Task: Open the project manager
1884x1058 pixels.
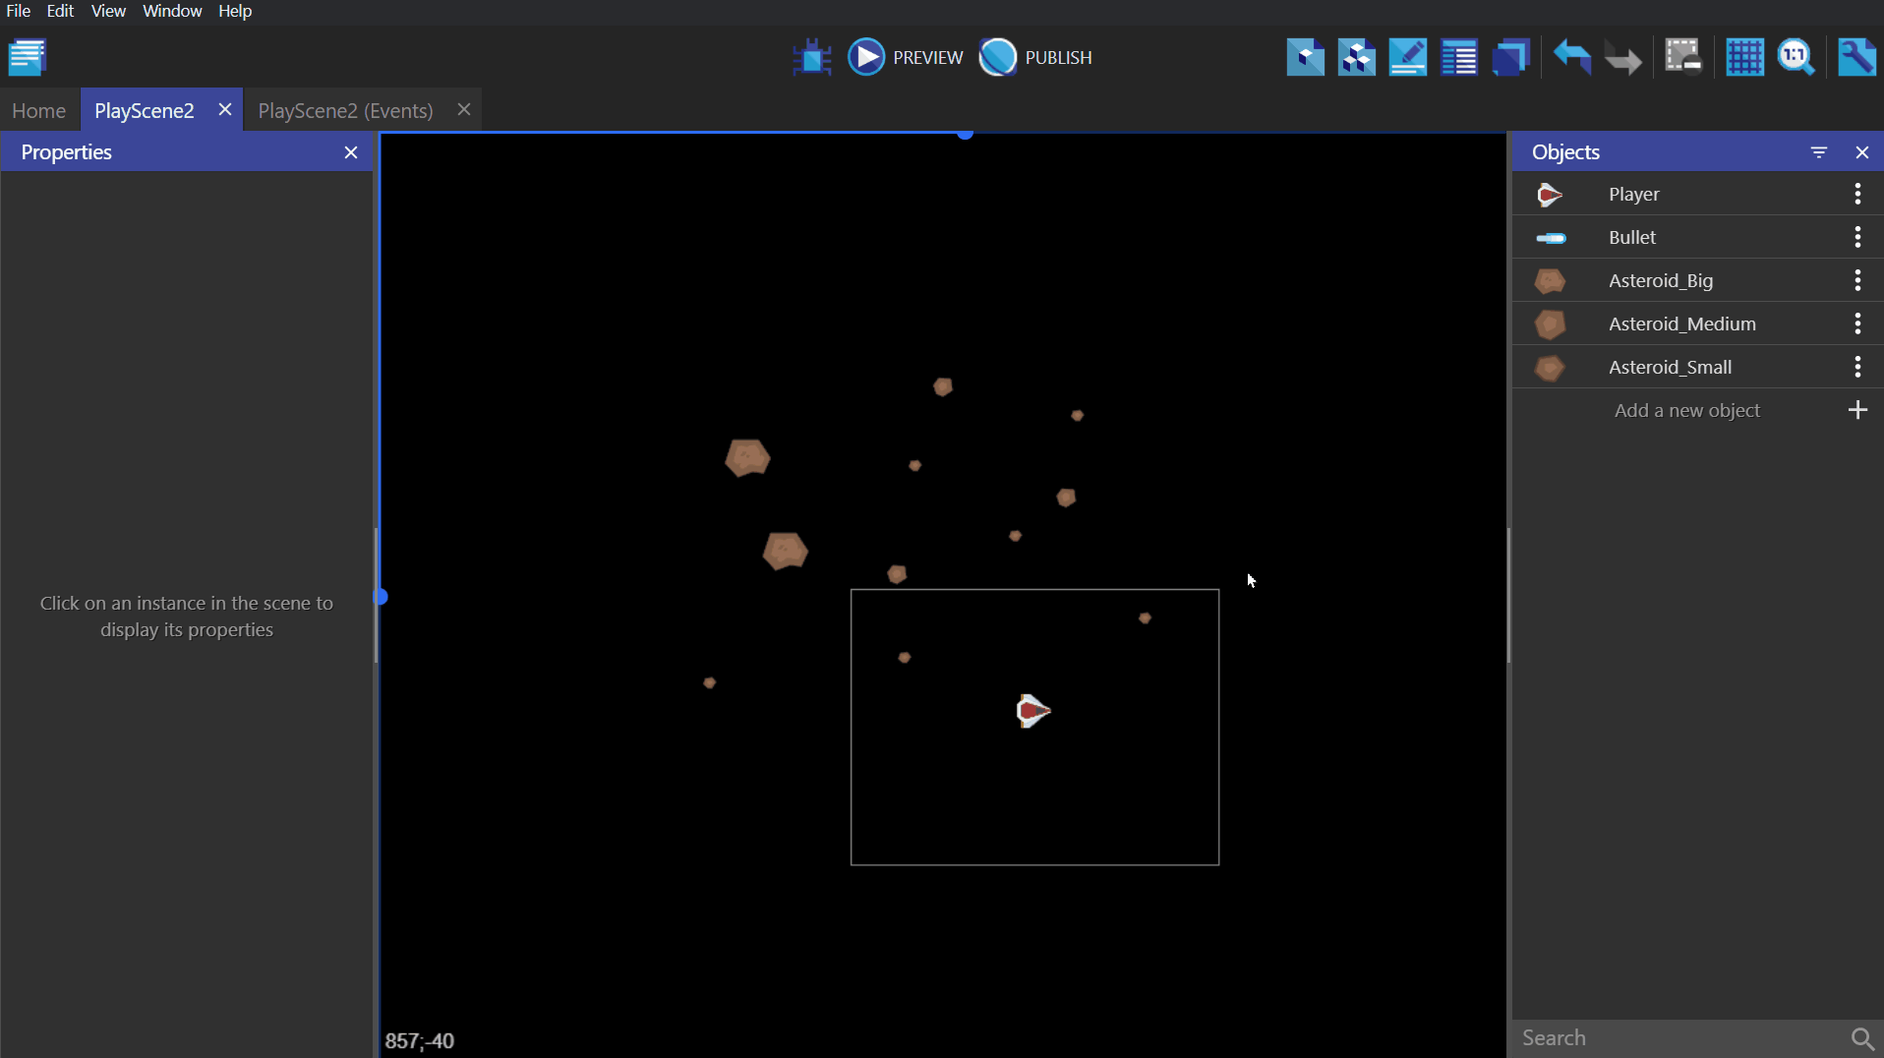Action: pyautogui.click(x=29, y=57)
